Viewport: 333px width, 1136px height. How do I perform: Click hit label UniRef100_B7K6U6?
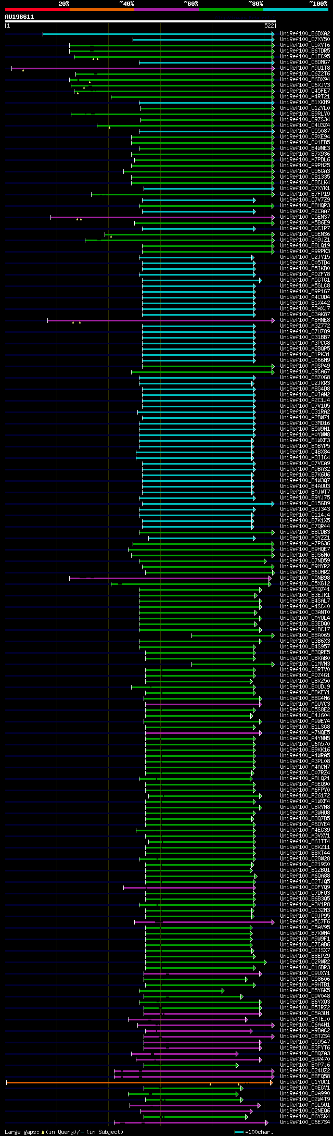[x=305, y=475]
